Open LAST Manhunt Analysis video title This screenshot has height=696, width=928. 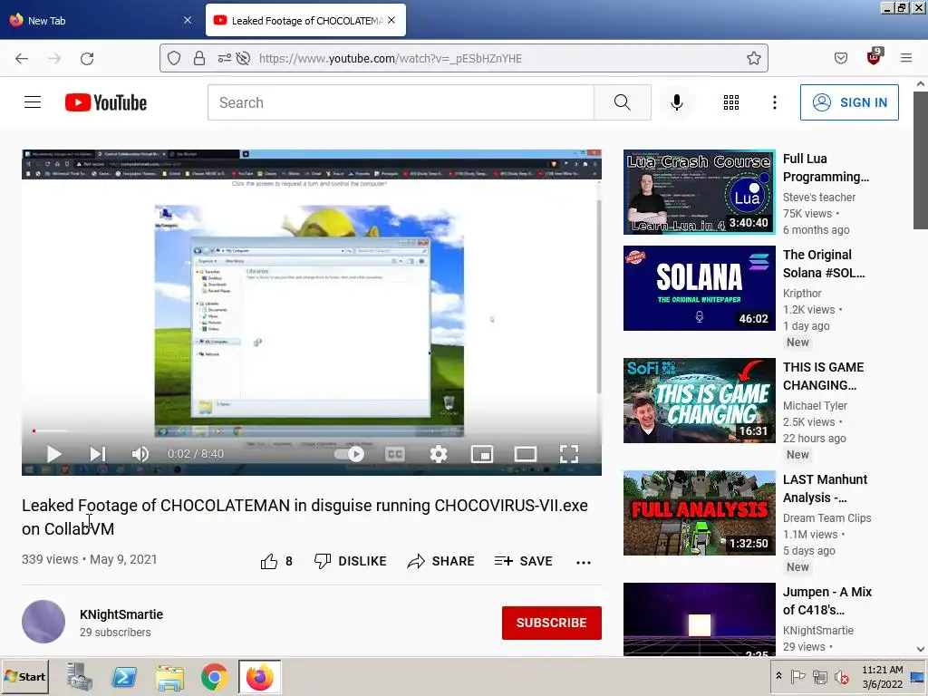[x=825, y=488]
